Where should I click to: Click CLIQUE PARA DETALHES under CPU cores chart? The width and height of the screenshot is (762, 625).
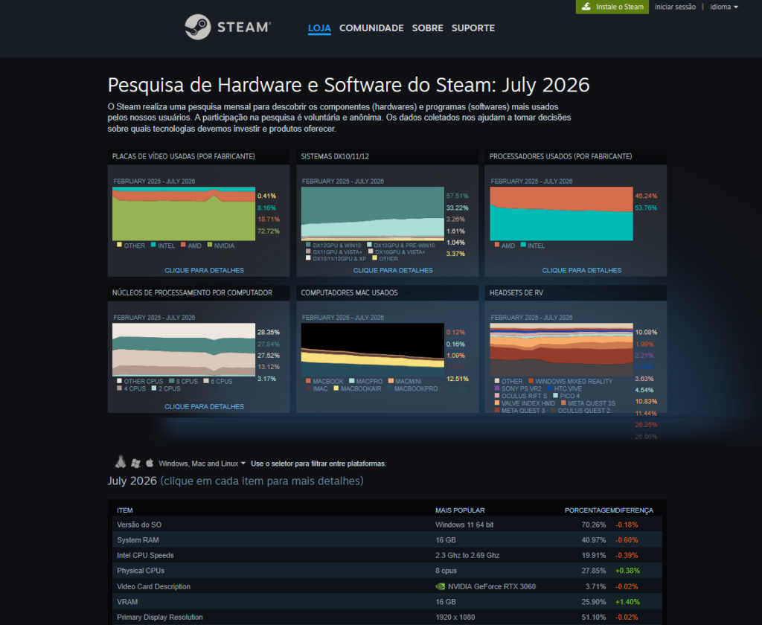point(204,406)
